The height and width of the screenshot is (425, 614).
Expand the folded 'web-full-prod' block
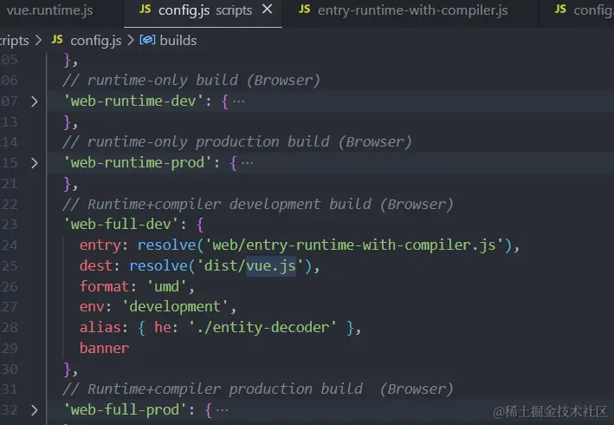click(x=35, y=410)
